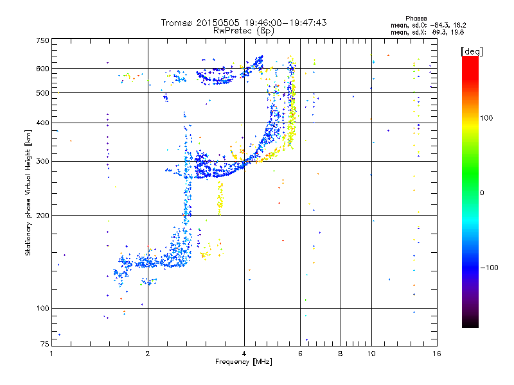Click the x-axis label '8'
The image size is (514, 385).
(x=341, y=354)
